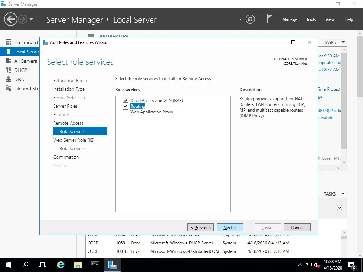Open the Manage menu

pos(290,19)
